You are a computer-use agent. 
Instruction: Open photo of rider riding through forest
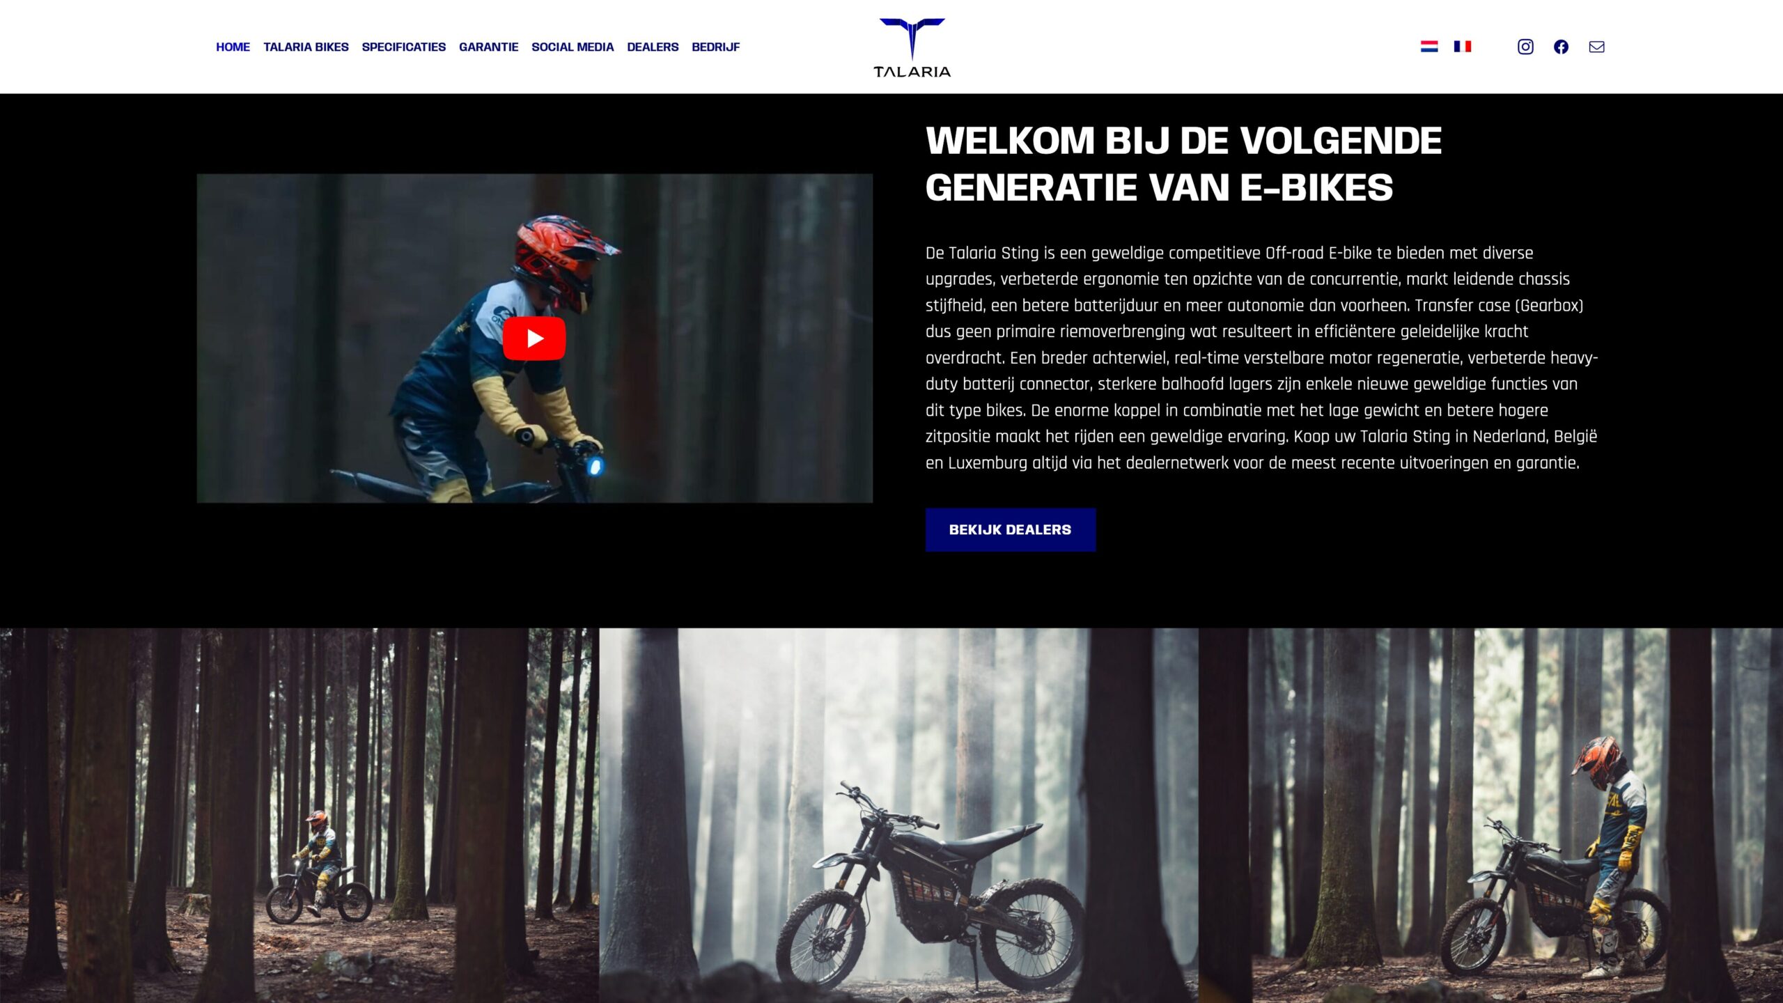pos(299,816)
